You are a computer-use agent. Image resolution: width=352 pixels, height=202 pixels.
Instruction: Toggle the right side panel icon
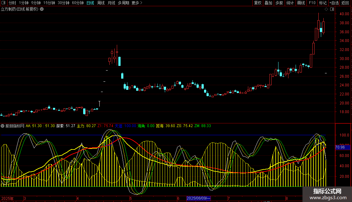332,9
